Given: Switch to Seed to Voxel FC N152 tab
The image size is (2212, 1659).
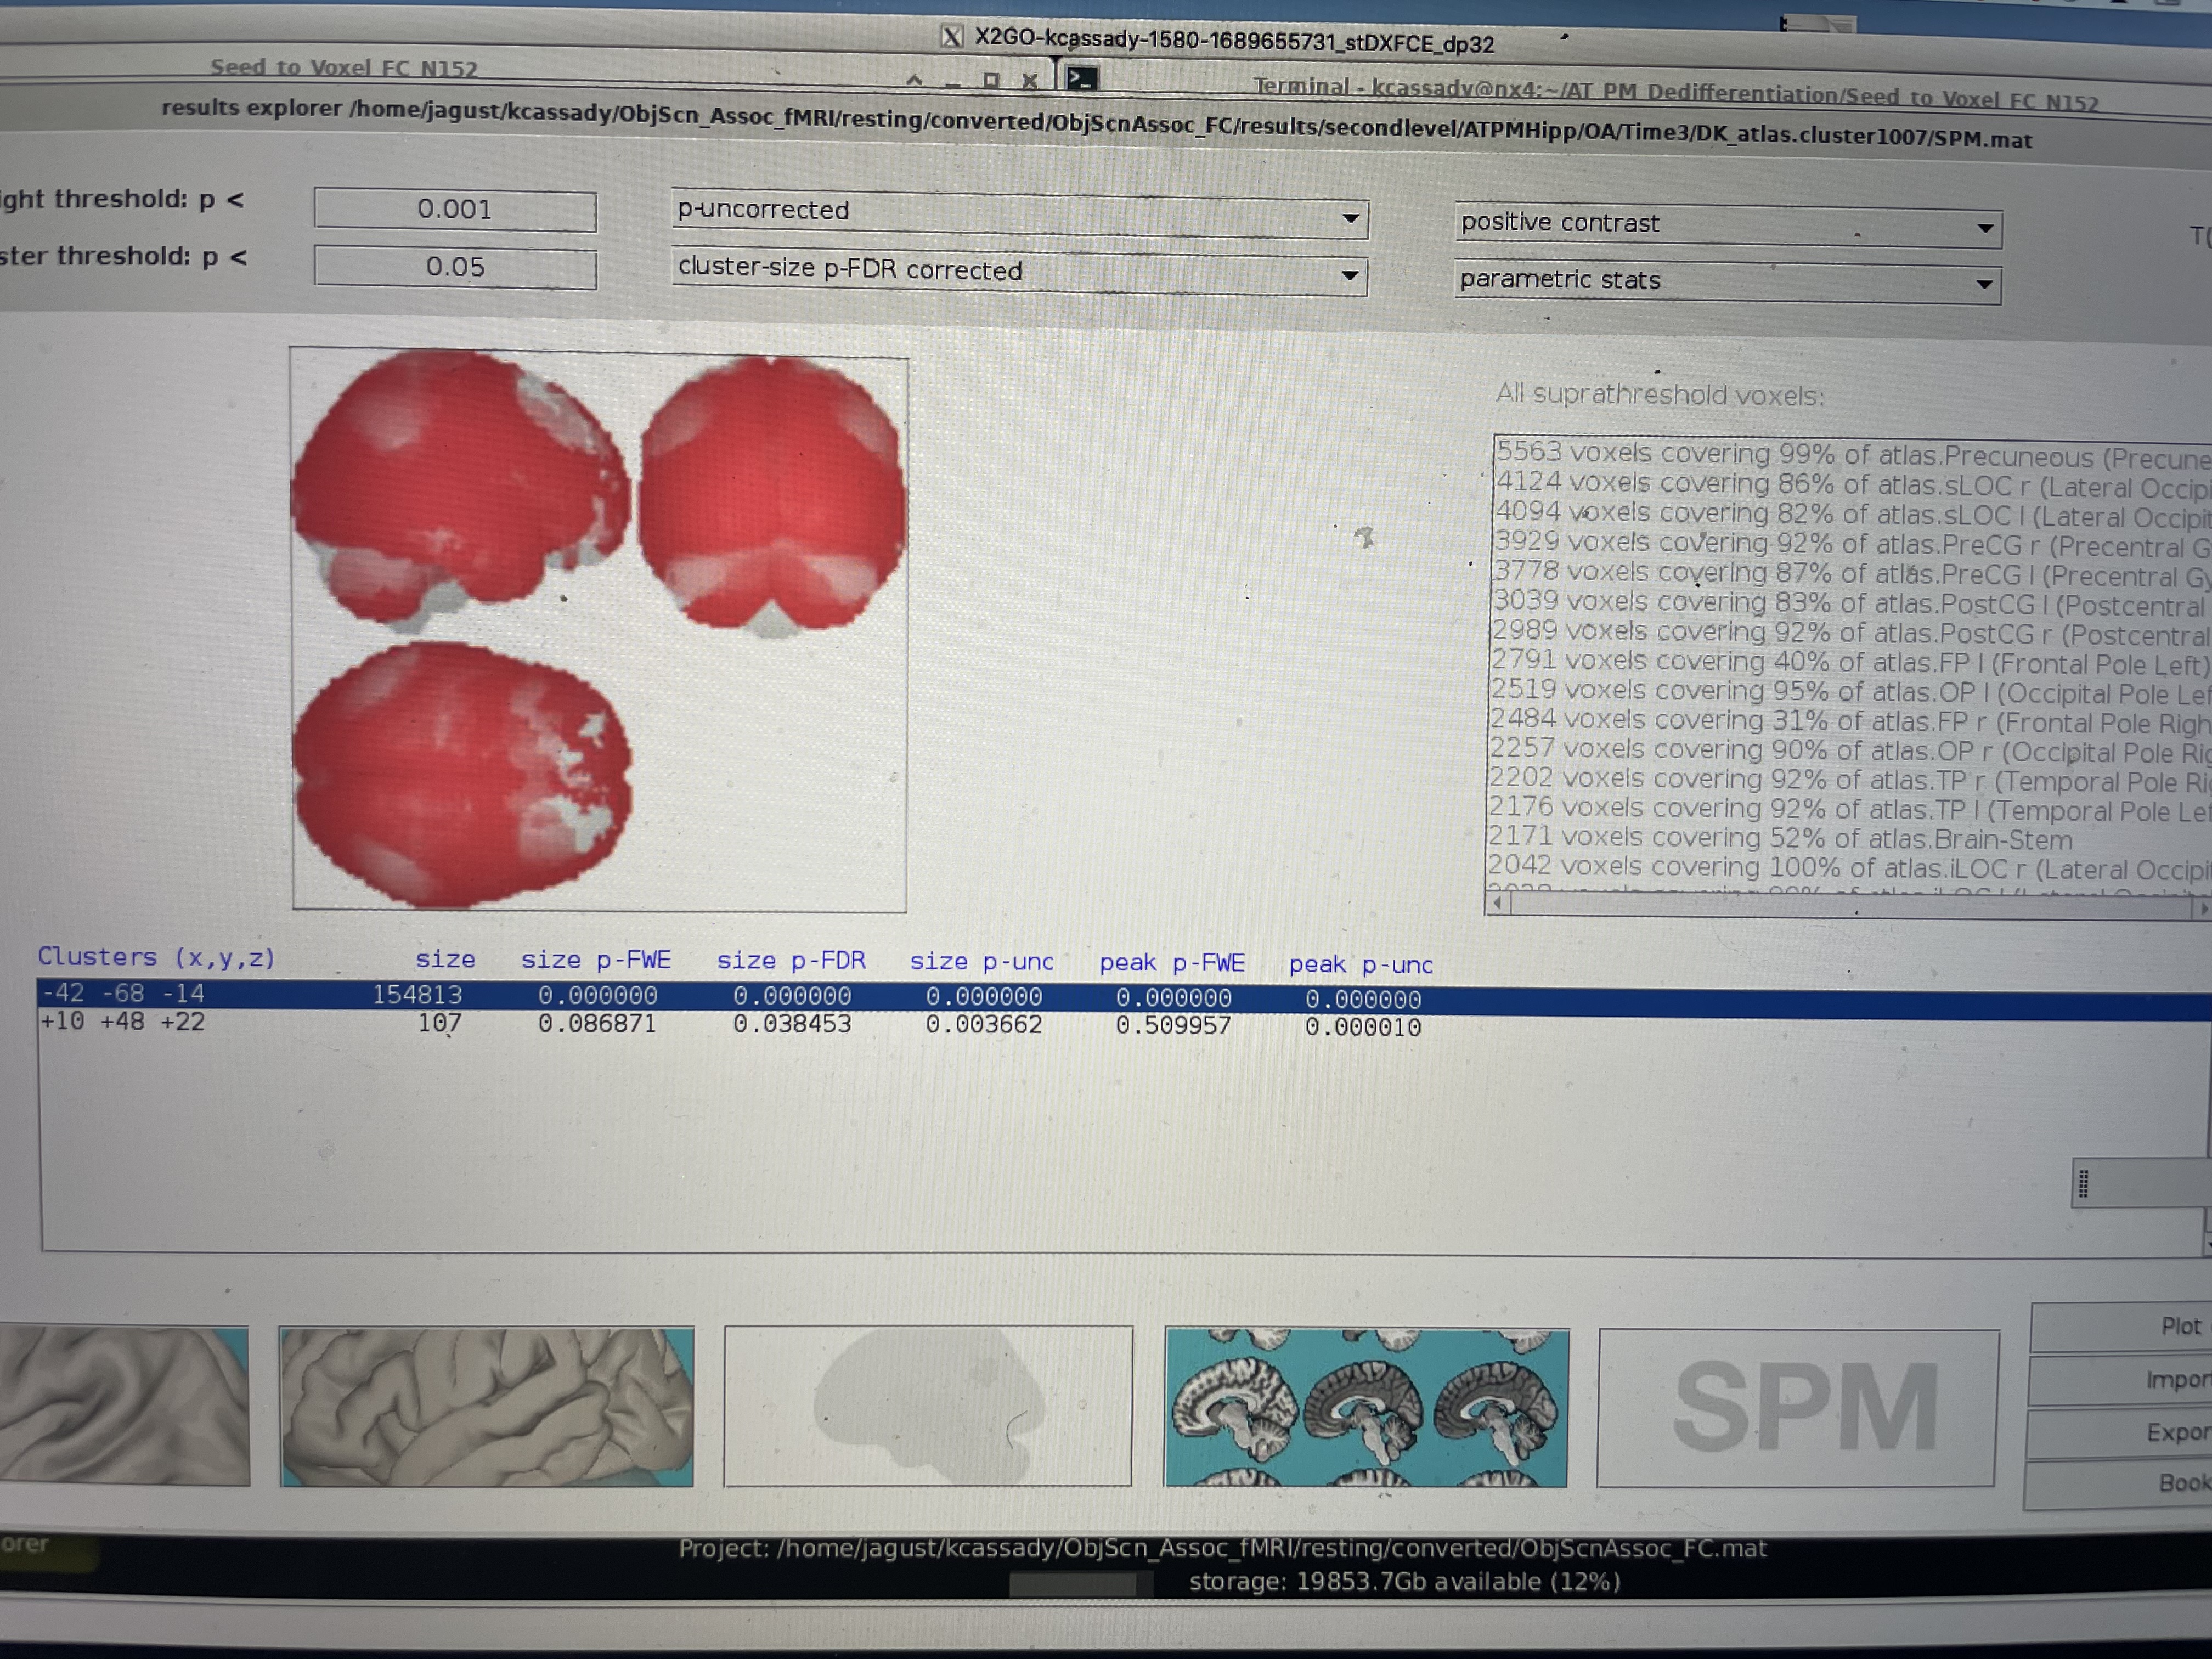Looking at the screenshot, I should coord(343,67).
